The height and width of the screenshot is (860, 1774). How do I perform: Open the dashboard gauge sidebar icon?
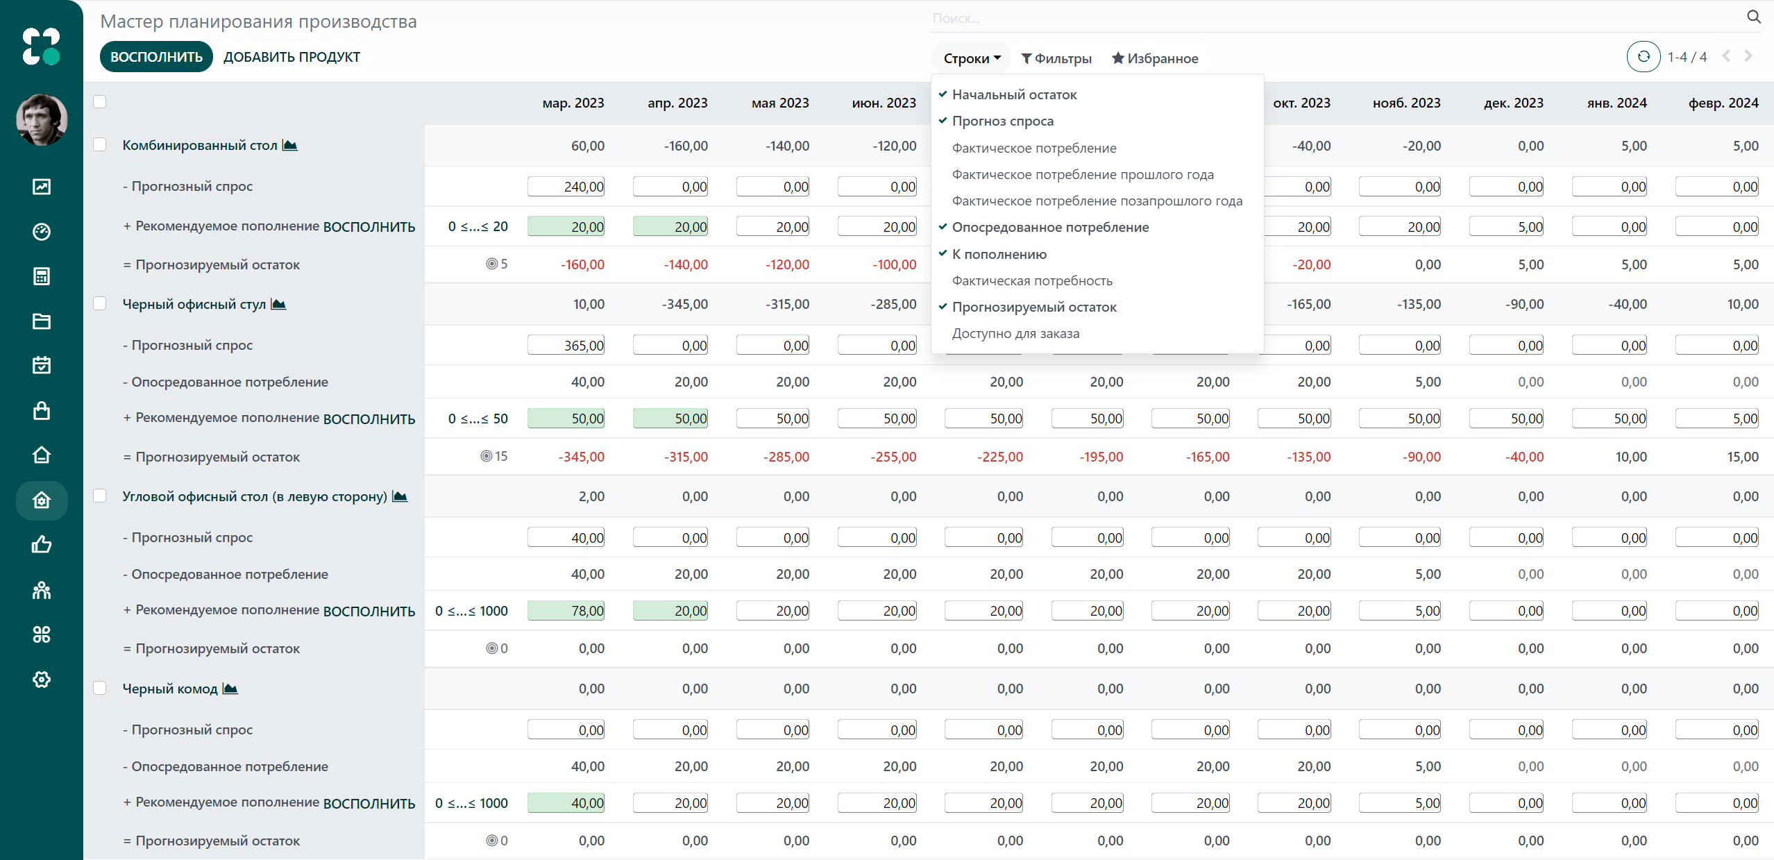[x=42, y=232]
